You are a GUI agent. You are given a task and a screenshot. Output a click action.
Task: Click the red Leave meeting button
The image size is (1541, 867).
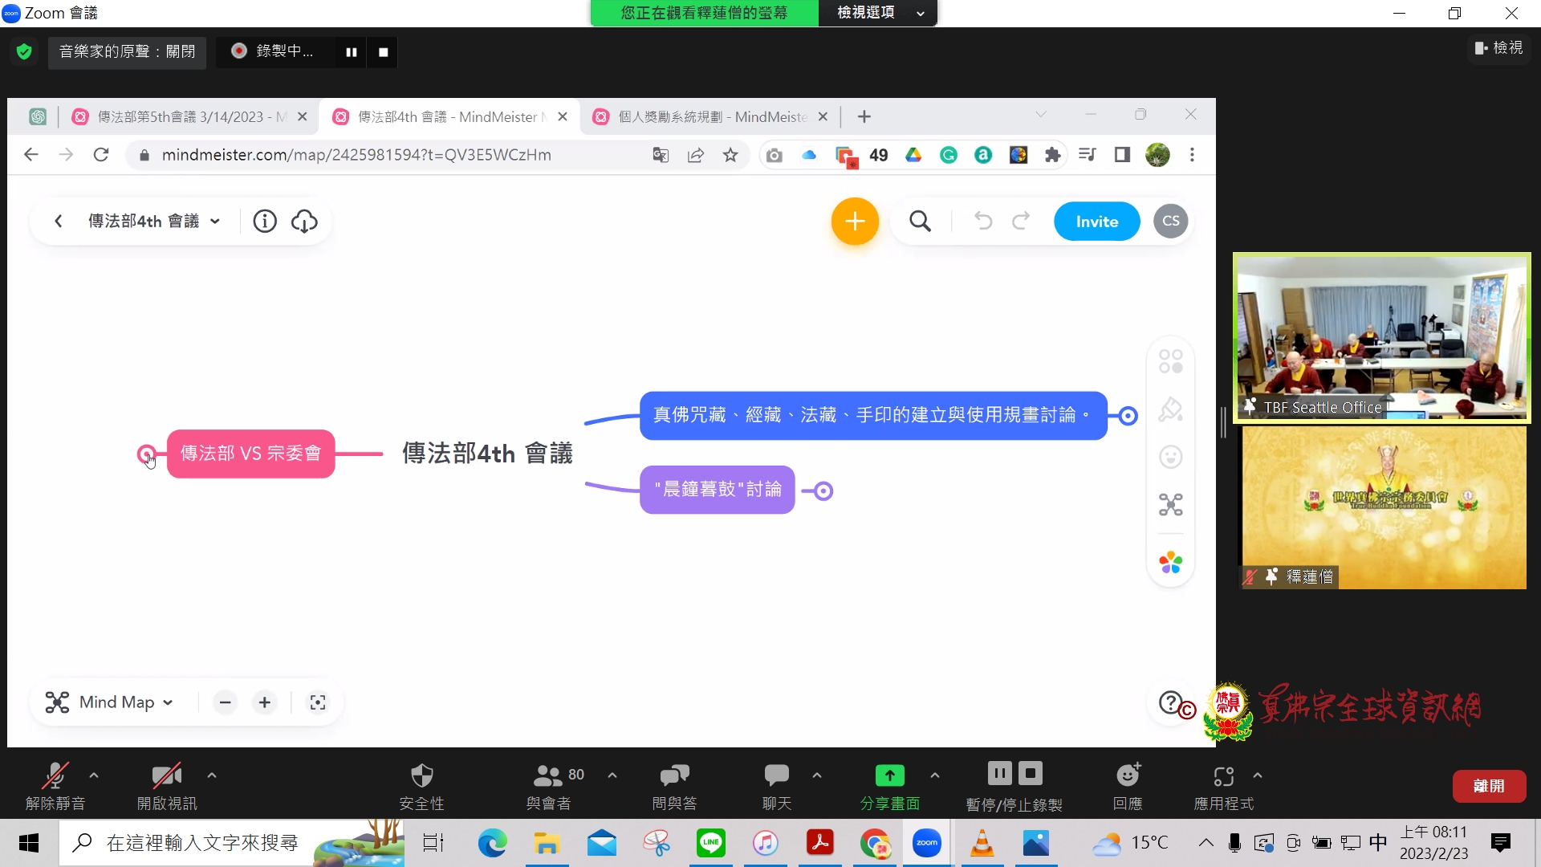pyautogui.click(x=1489, y=786)
